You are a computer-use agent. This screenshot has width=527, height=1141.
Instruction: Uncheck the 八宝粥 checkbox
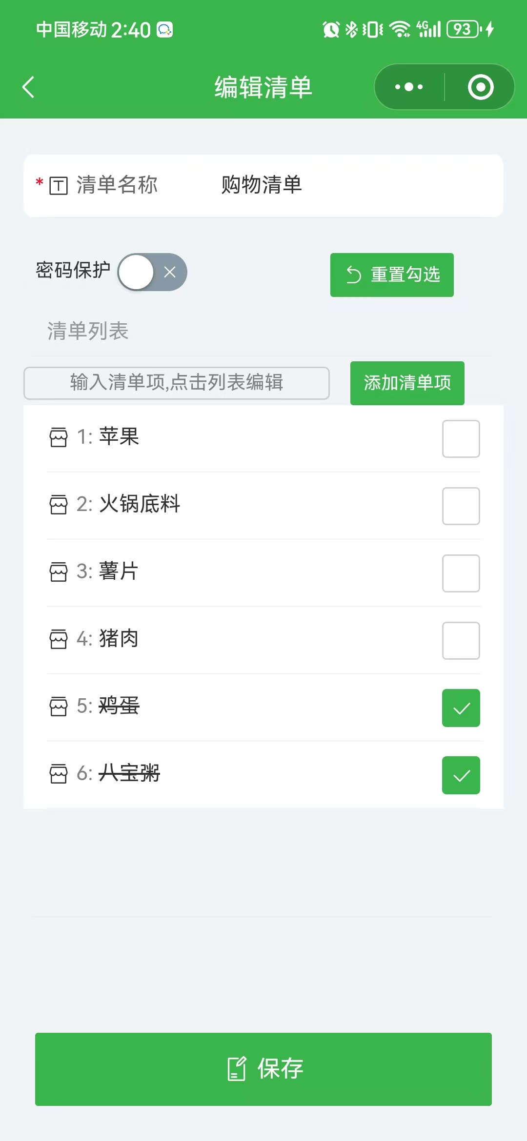[x=461, y=775]
